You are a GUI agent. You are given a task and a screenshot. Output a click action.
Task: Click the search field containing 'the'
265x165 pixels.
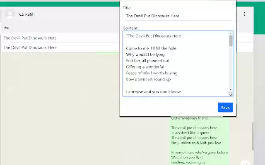click(60, 28)
